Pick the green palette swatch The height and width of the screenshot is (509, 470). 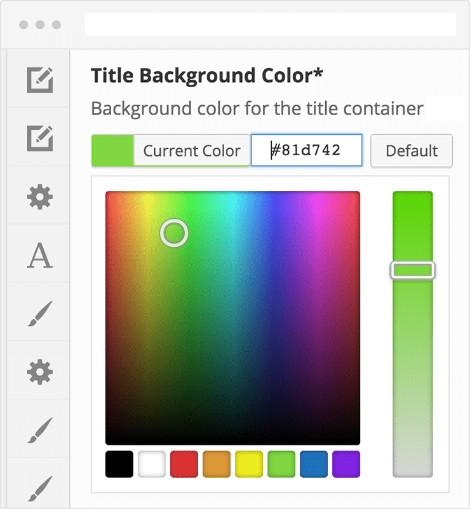click(281, 464)
